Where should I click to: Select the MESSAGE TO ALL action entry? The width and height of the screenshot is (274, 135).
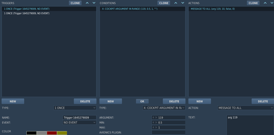213,9
